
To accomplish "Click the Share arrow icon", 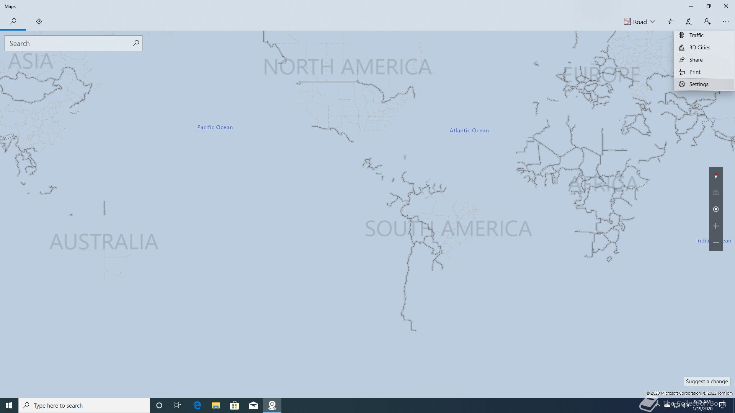I will (x=681, y=60).
